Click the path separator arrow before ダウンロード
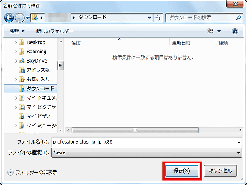Viewport: 247px width, 185px height. pos(74,18)
